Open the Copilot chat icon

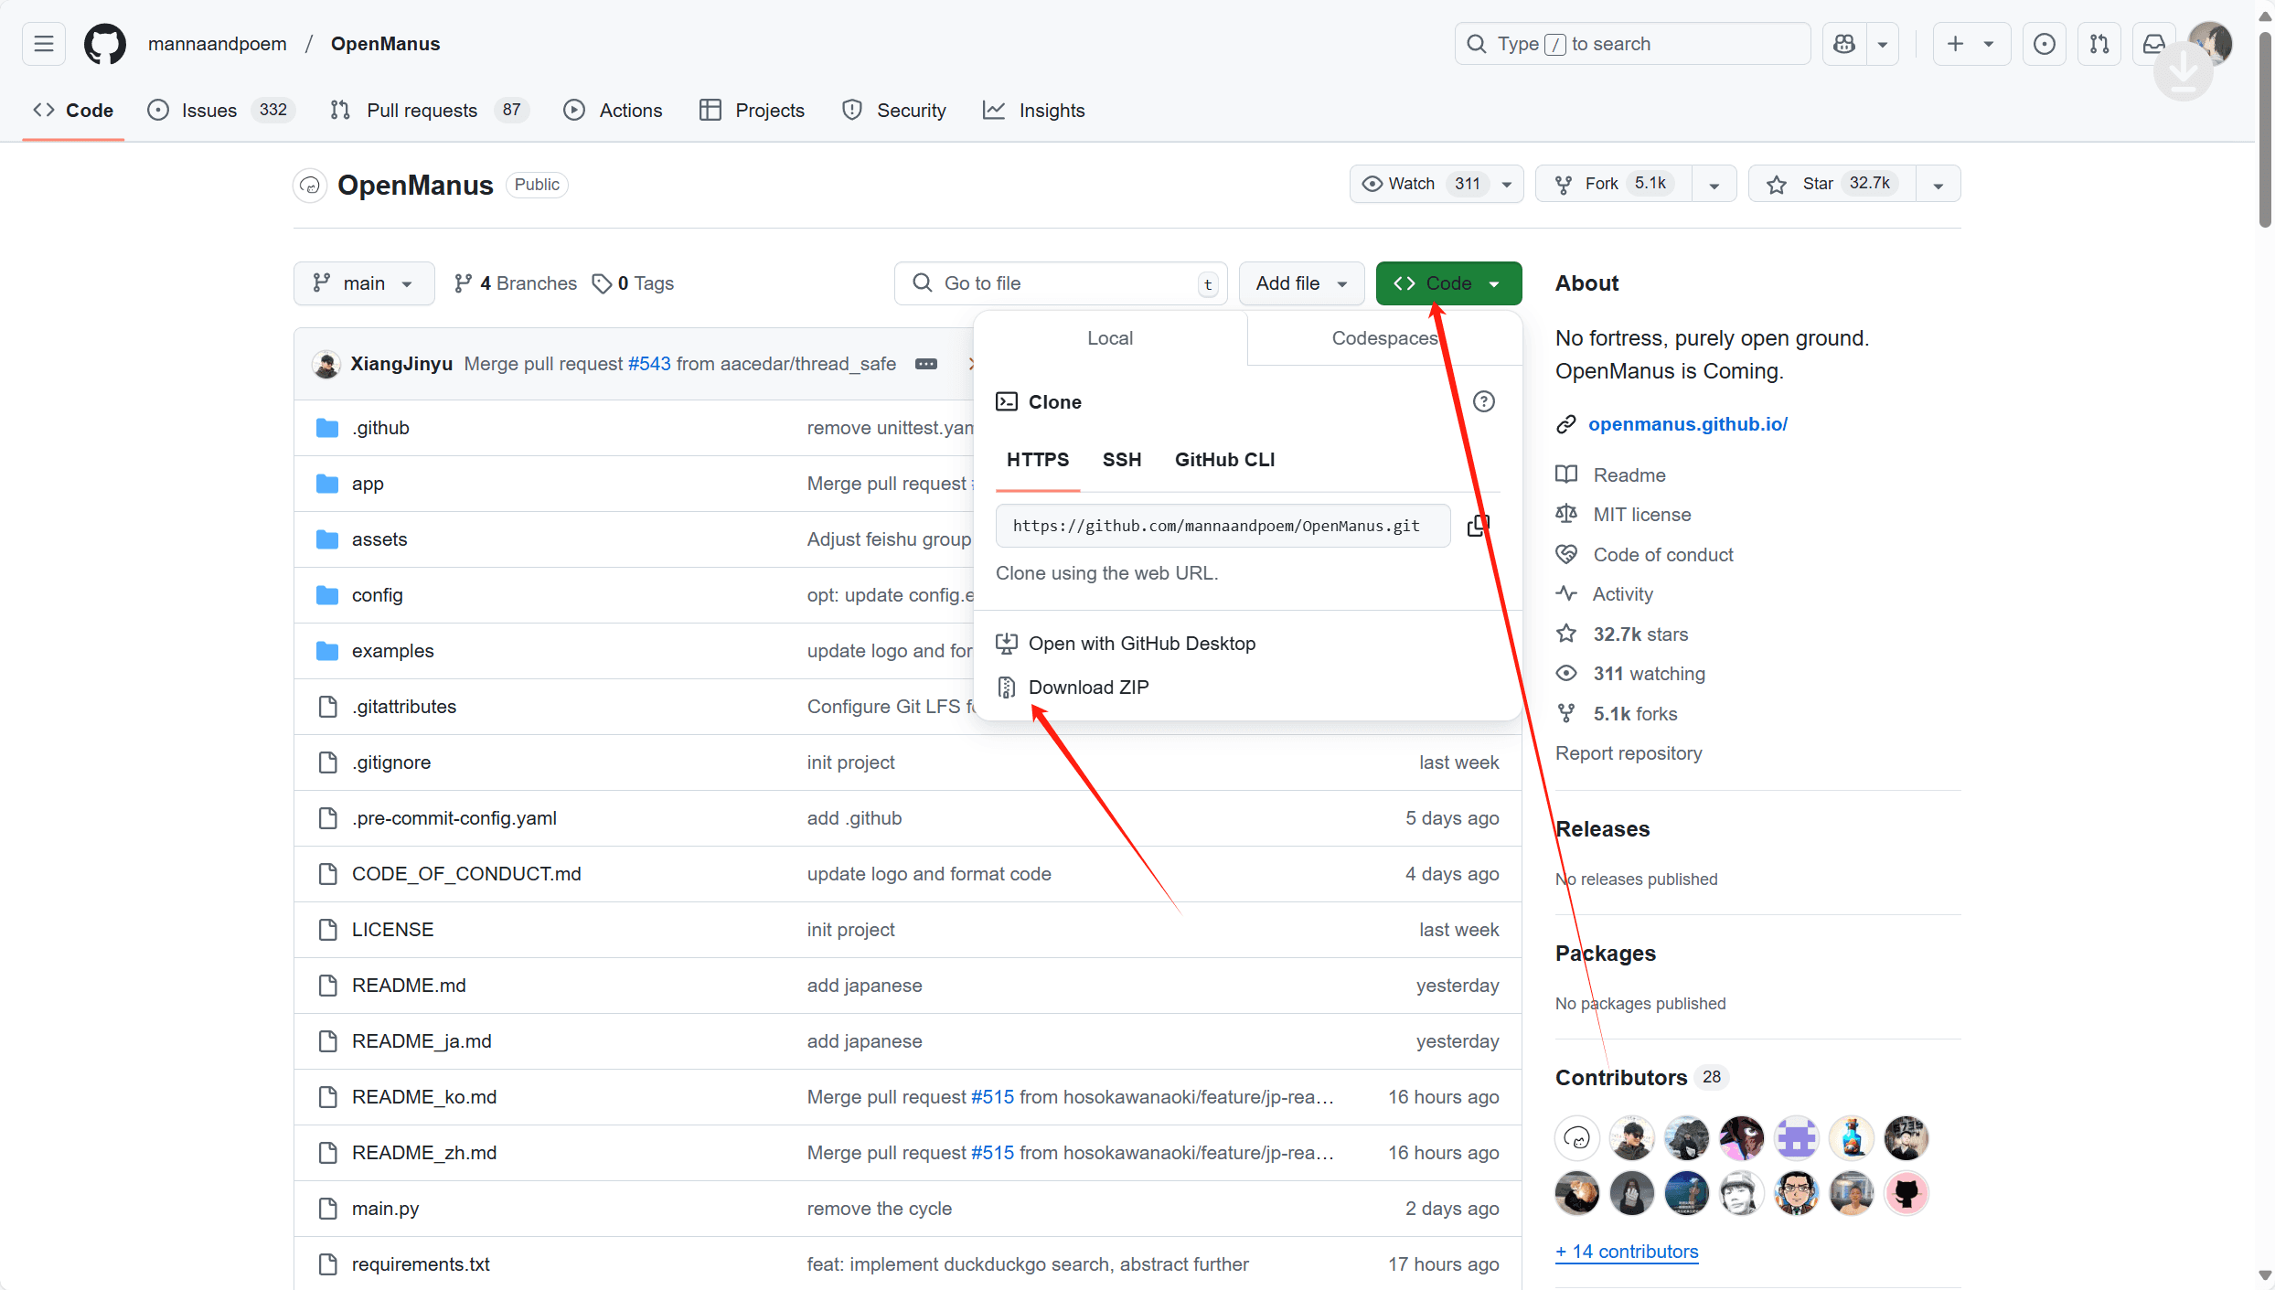(x=1844, y=44)
